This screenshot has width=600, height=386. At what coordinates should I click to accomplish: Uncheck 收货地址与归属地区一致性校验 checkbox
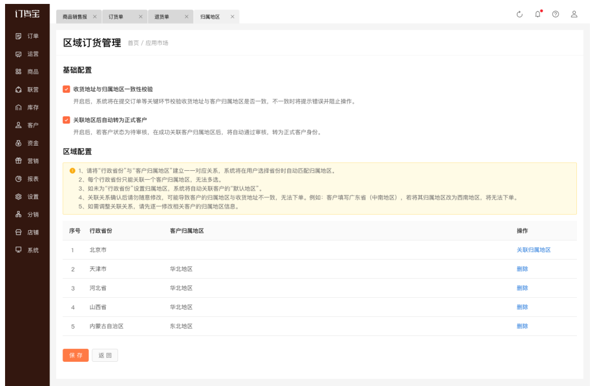tap(66, 89)
